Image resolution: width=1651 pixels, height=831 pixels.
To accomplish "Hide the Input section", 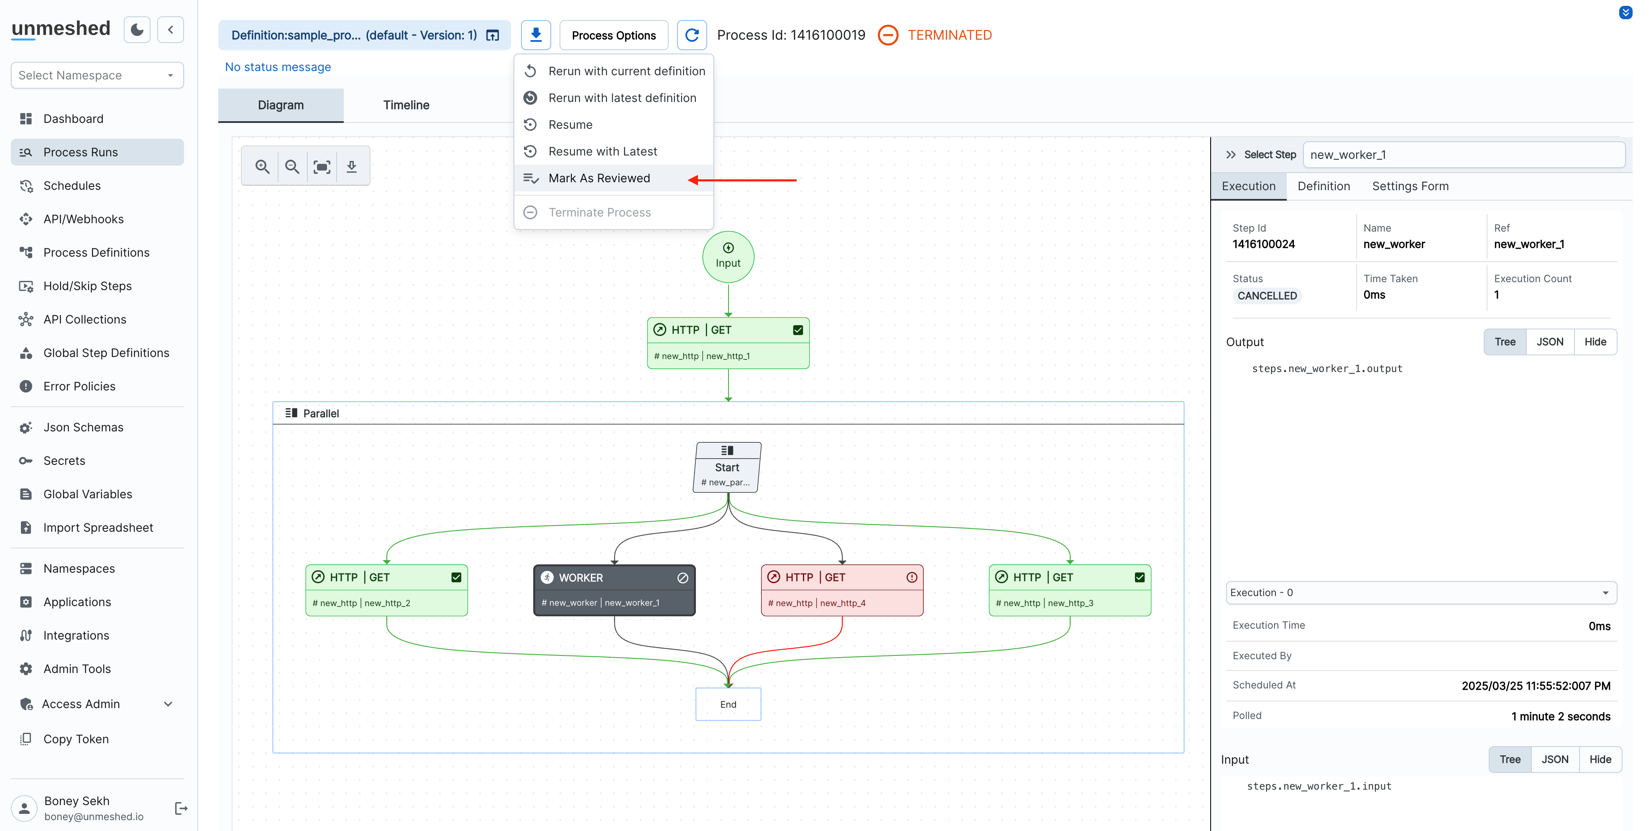I will pos(1600,759).
